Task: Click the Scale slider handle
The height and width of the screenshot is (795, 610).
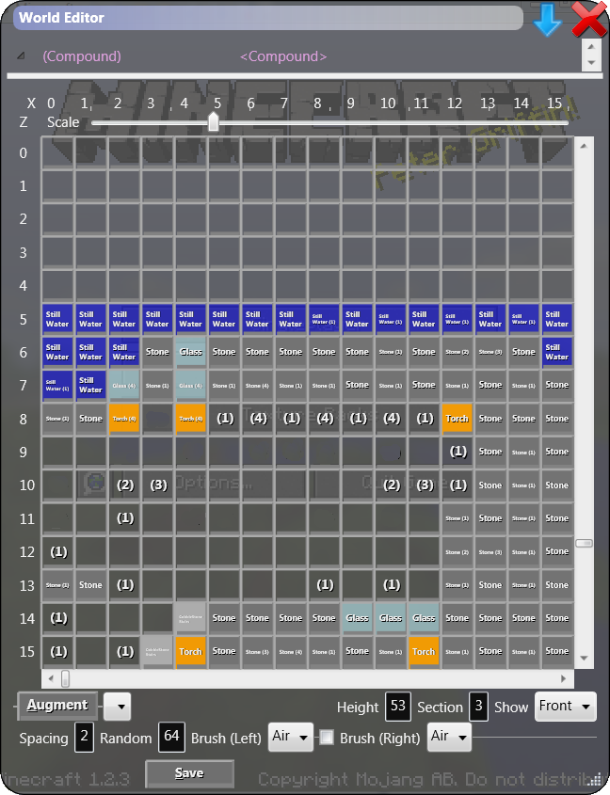Action: click(214, 122)
